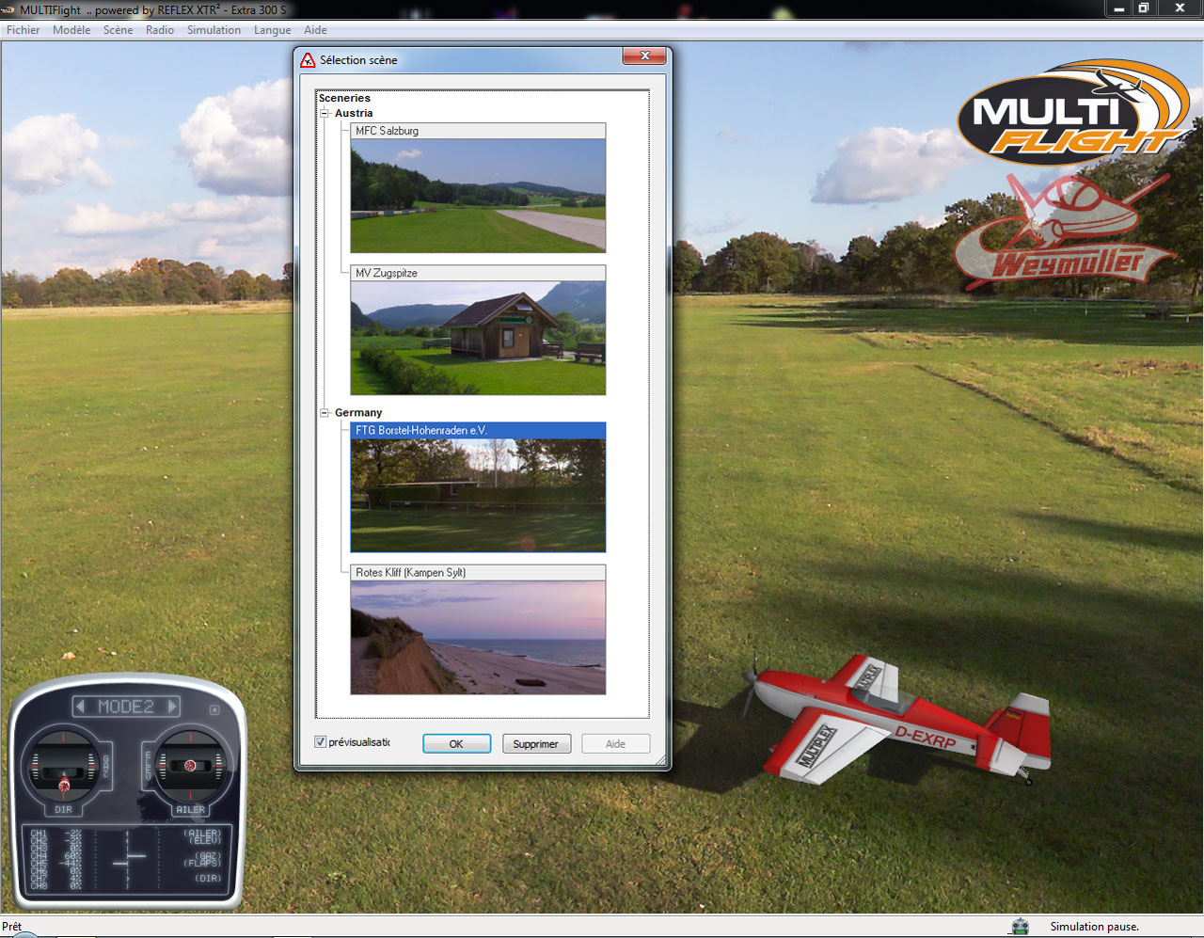This screenshot has height=938, width=1204.
Task: Click the Germany group label
Action: click(x=358, y=412)
